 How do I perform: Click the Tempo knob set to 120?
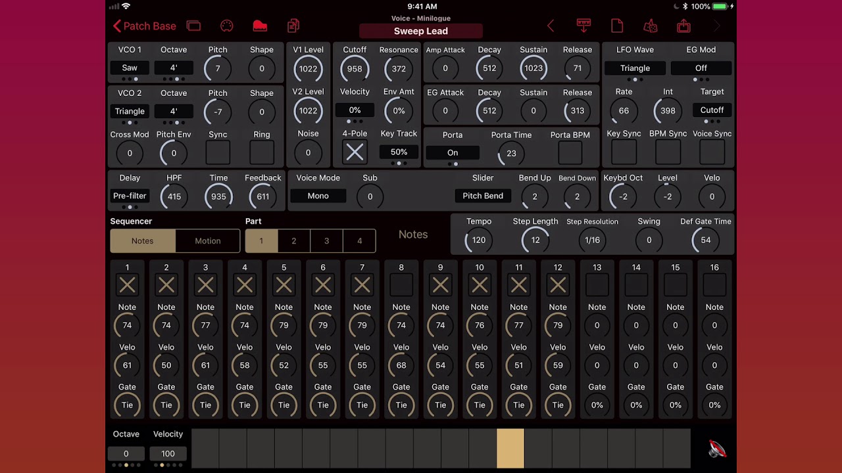(479, 240)
